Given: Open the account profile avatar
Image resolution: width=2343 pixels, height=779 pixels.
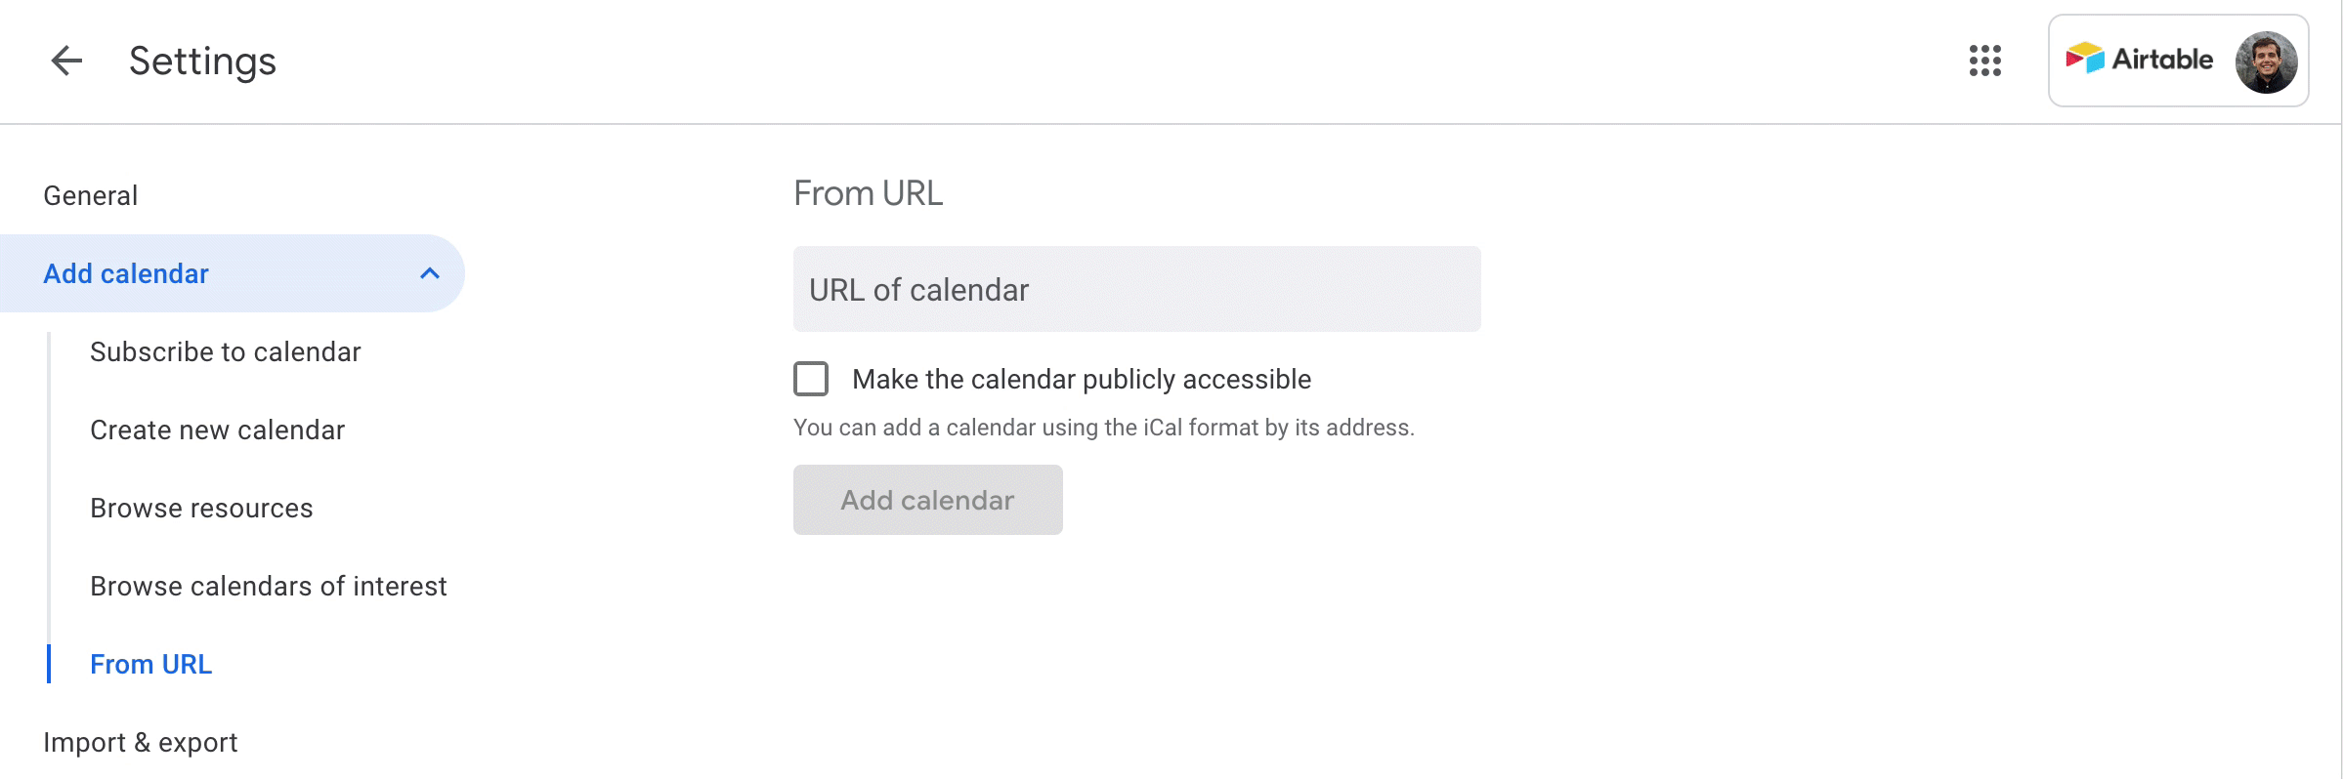Looking at the screenshot, I should (x=2266, y=61).
